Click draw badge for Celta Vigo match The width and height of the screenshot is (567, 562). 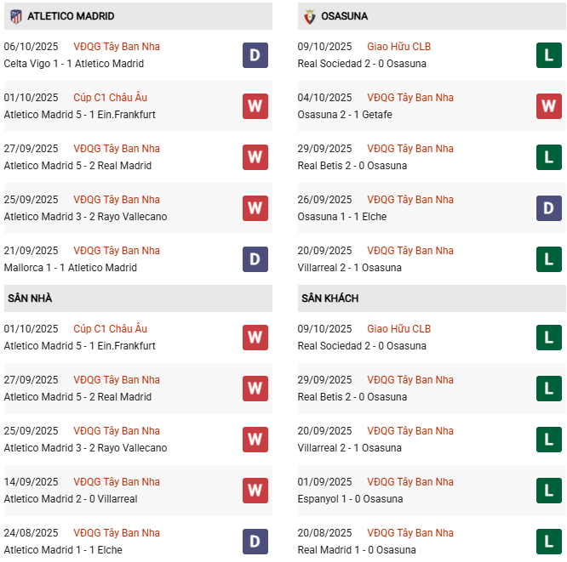point(255,55)
